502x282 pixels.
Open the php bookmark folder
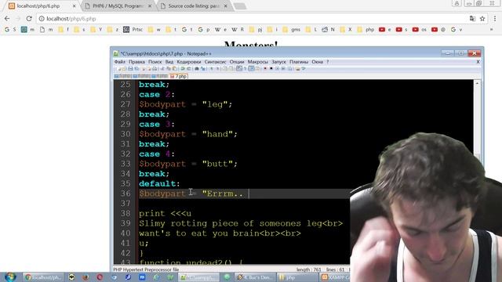click(366, 30)
